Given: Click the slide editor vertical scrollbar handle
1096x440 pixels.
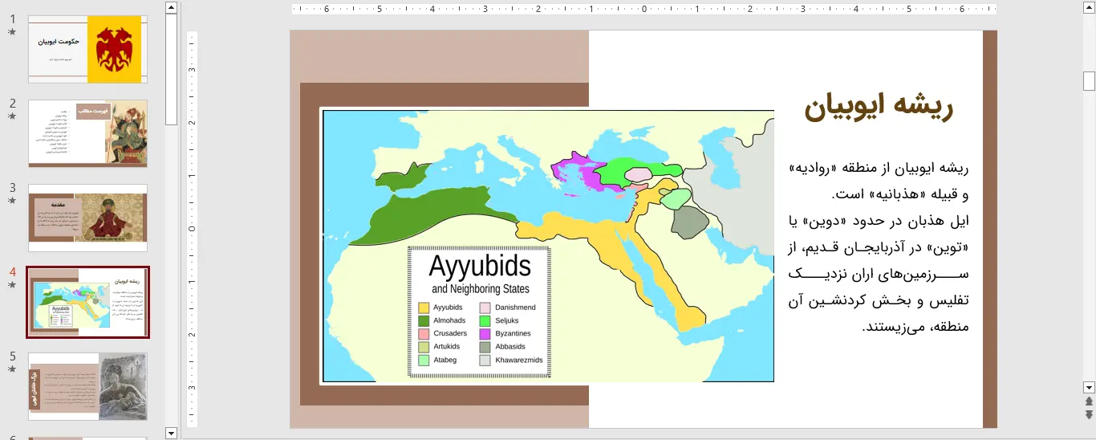Looking at the screenshot, I should [x=1089, y=81].
